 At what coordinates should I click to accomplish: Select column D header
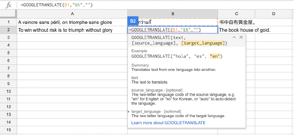coord(274,14)
